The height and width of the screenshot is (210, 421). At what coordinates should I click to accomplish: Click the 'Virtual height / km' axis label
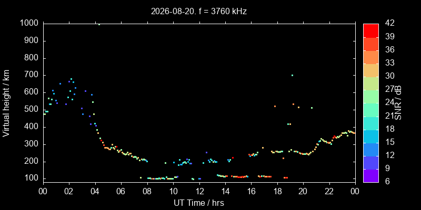[x=6, y=103]
